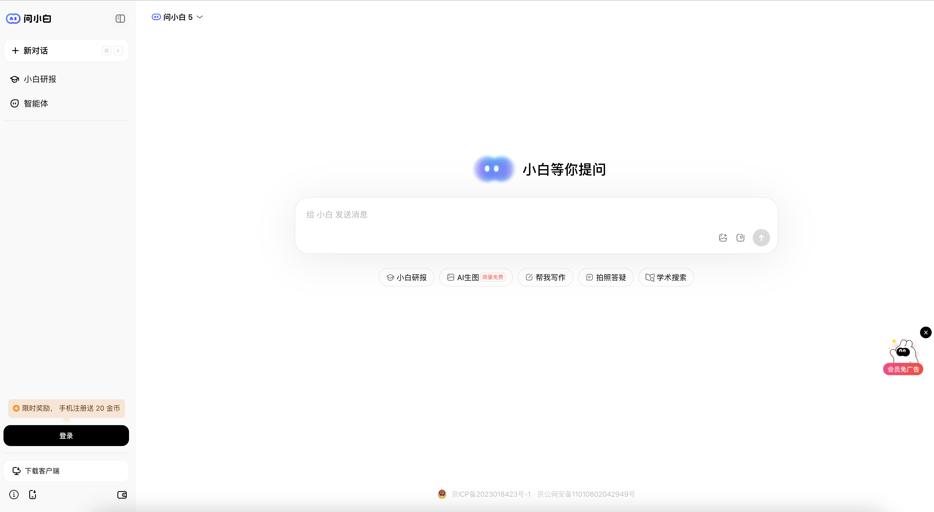
Task: Click the mobile app download icon
Action: 33,495
